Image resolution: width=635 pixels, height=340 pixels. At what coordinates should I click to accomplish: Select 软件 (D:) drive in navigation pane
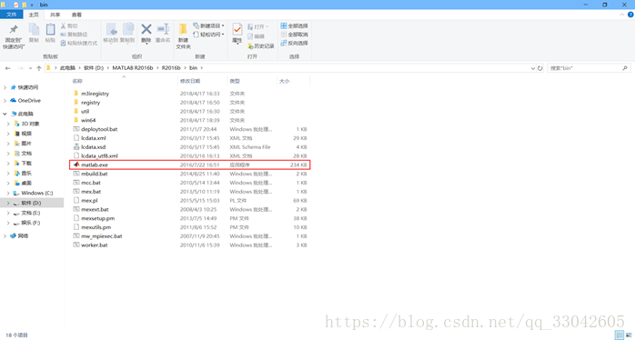pos(32,203)
